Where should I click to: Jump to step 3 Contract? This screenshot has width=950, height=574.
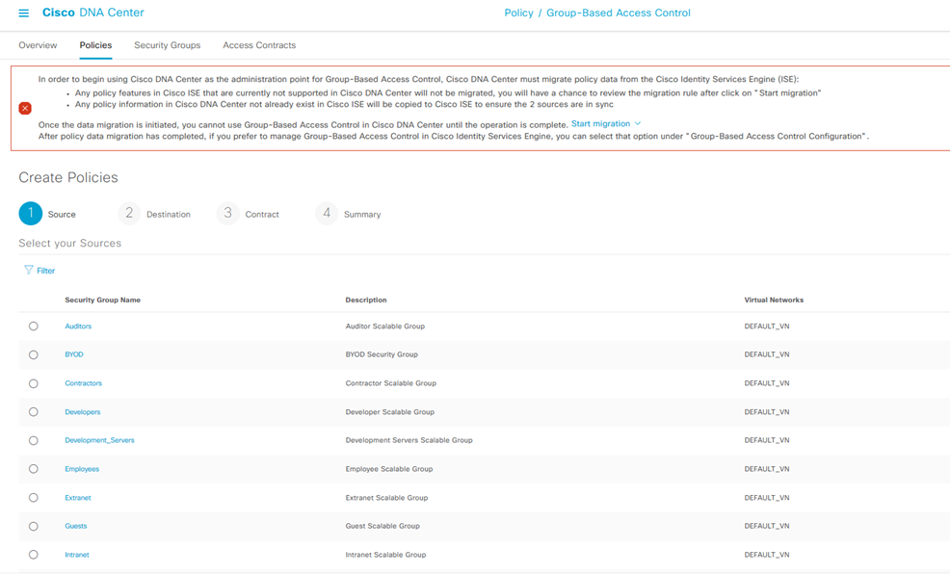[227, 214]
